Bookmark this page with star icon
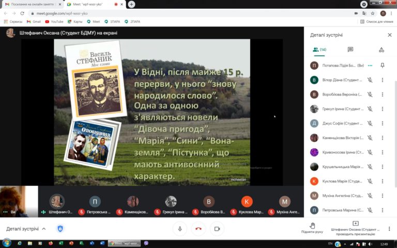 pyautogui.click(x=373, y=13)
